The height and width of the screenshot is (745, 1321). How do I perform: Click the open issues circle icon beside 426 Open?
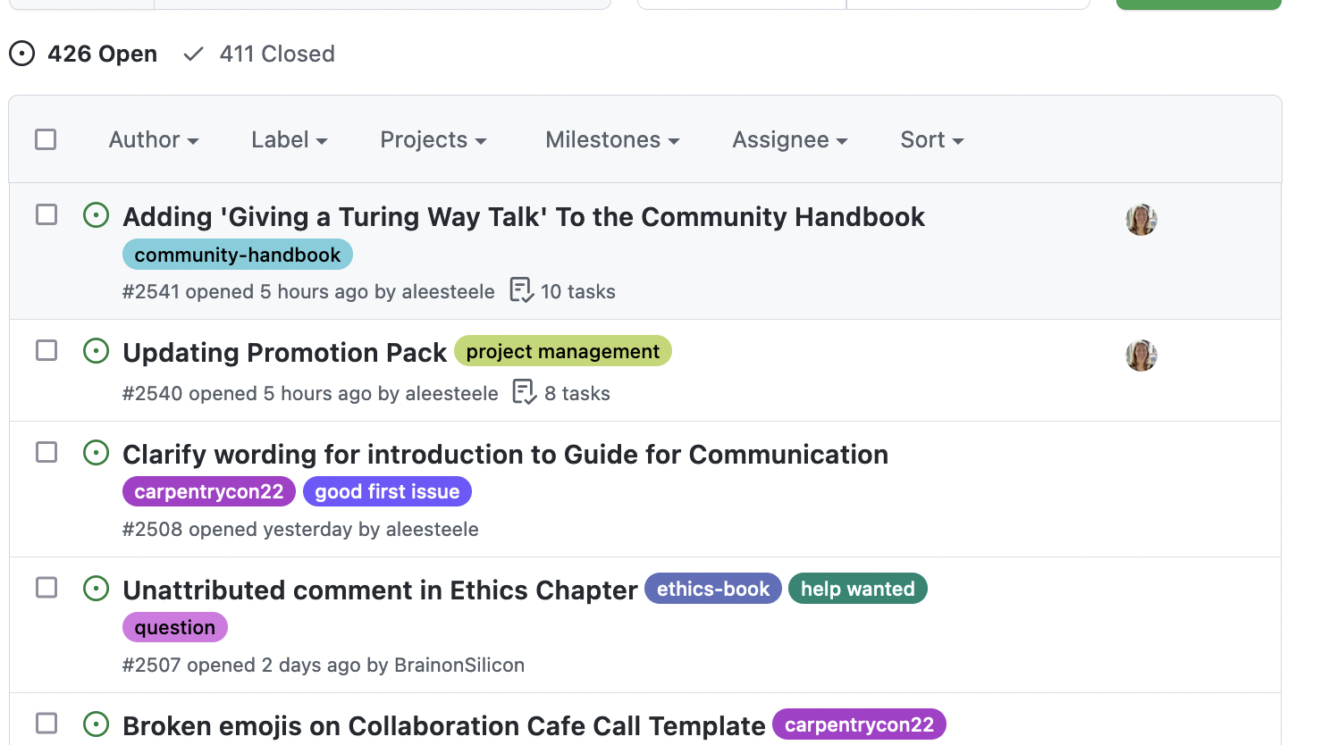click(22, 54)
